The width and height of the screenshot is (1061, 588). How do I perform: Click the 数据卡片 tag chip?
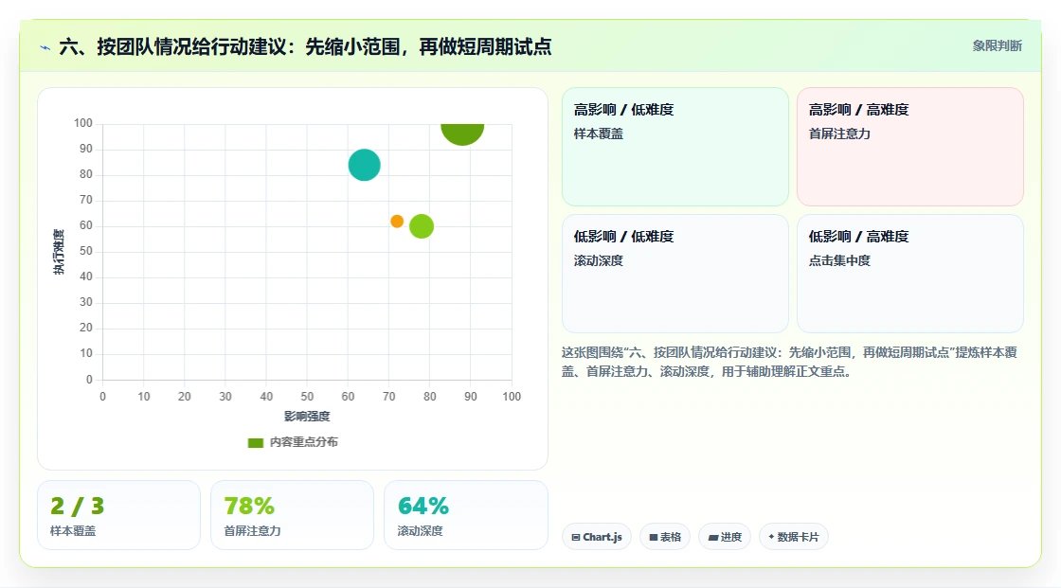(794, 537)
